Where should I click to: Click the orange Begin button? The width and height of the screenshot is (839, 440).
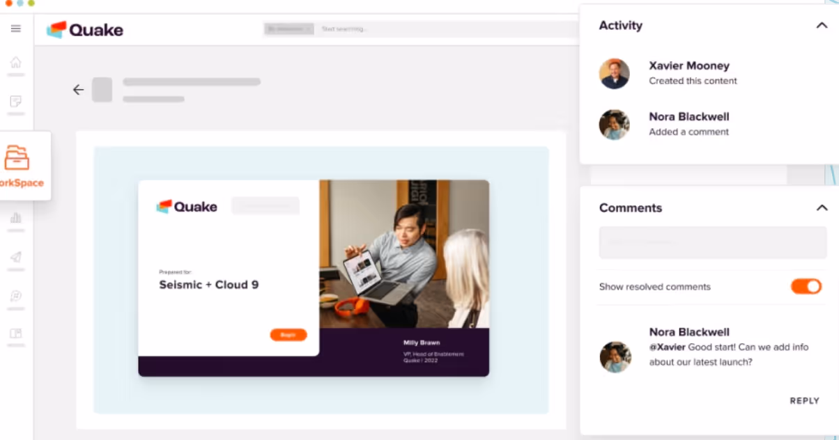coord(288,335)
